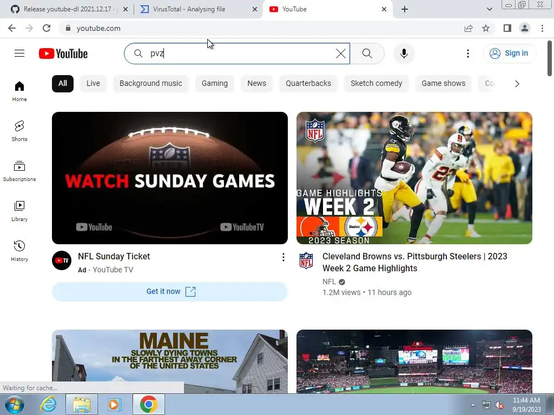The width and height of the screenshot is (554, 415).
Task: Click the Sign in button
Action: click(x=510, y=53)
